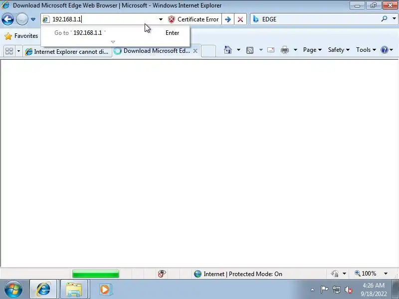Viewport: 399px width, 299px height.
Task: Click the Home icon
Action: click(228, 50)
